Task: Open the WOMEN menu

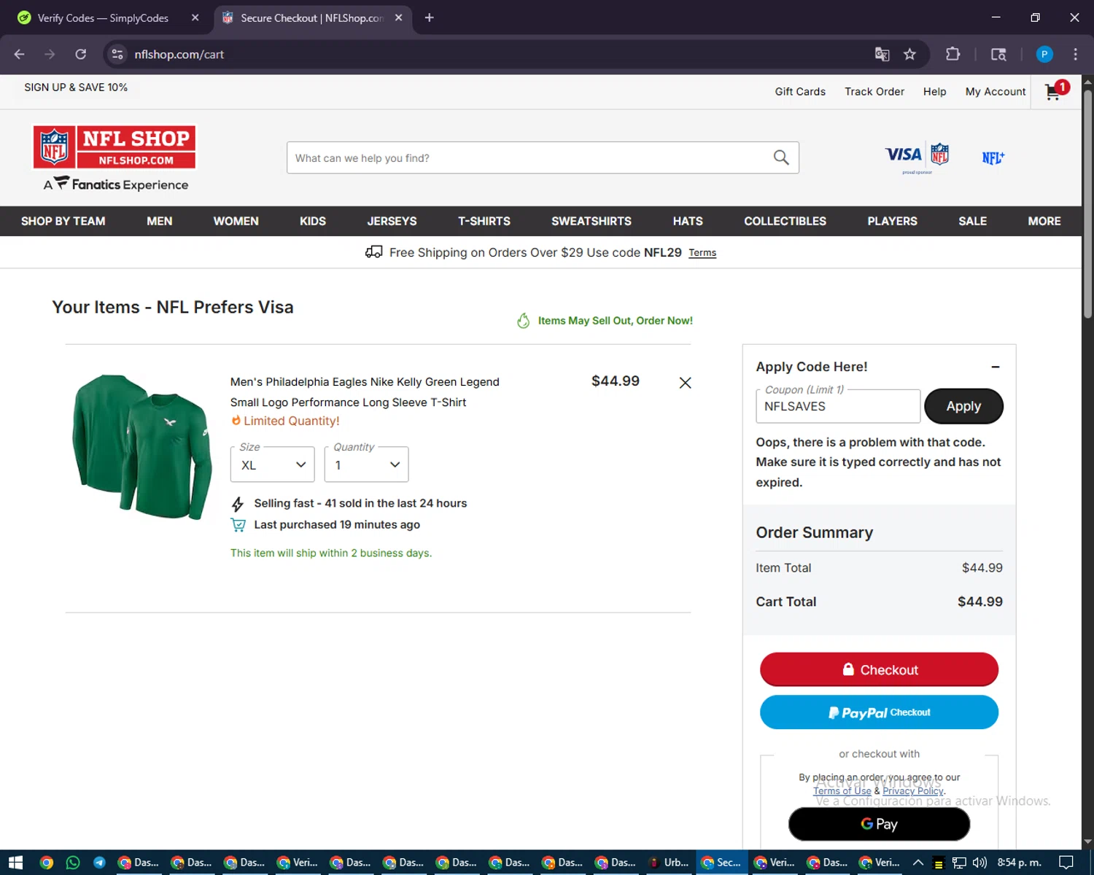Action: tap(236, 221)
